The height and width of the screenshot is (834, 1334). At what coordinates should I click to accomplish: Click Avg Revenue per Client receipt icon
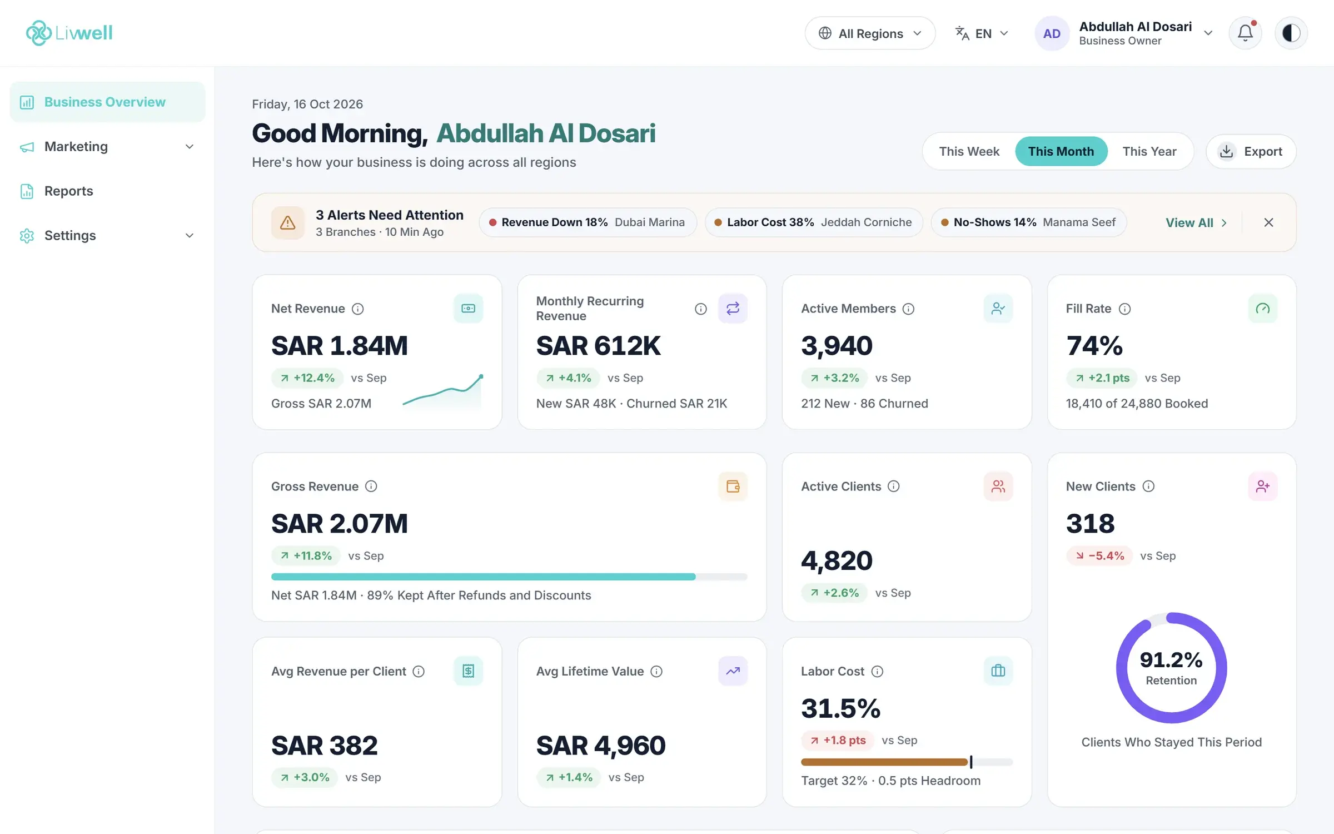[x=468, y=671]
